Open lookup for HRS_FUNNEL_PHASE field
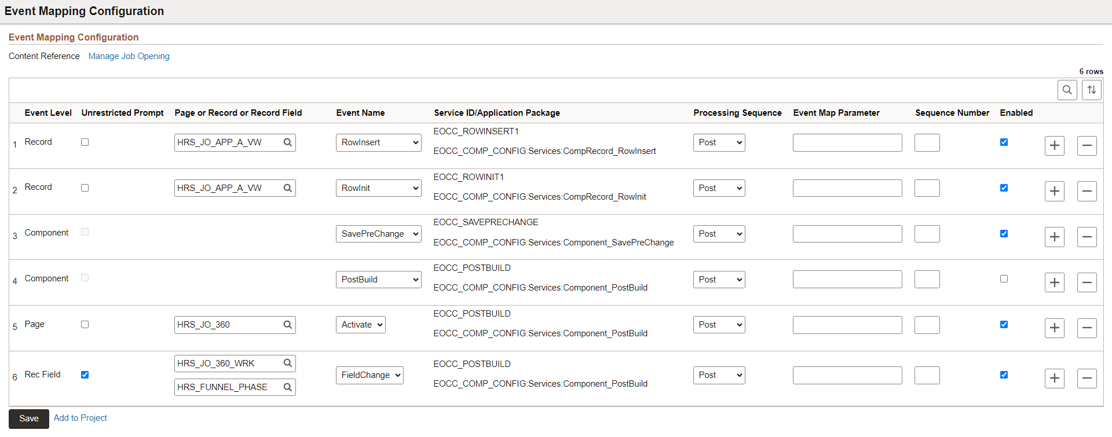1112x437 pixels. (x=287, y=387)
